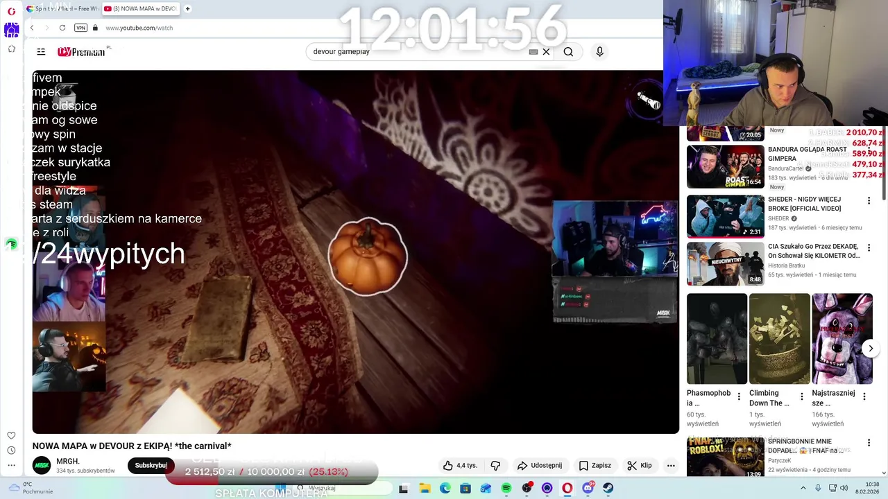Open SPRINGBONNIE MNIE DOPADŁ video thumbnail
This screenshot has width=888, height=499.
point(725,457)
